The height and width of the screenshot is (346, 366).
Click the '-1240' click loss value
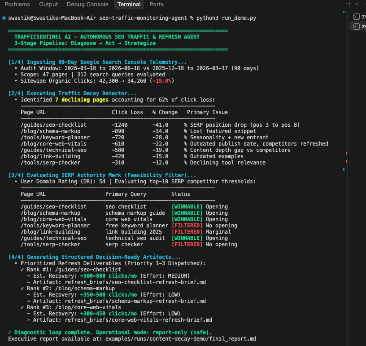point(119,125)
